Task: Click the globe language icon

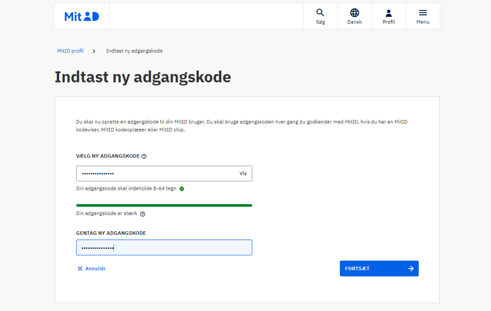Action: [354, 13]
